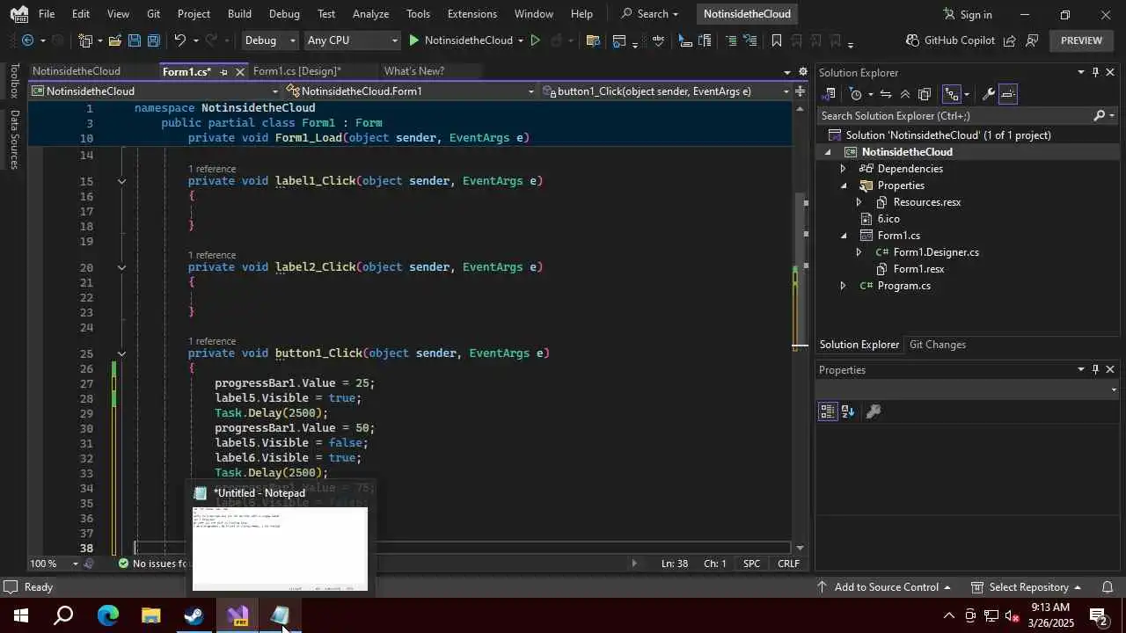Sync Solution Explorer with active document
The image size is (1126, 633).
pos(885,94)
